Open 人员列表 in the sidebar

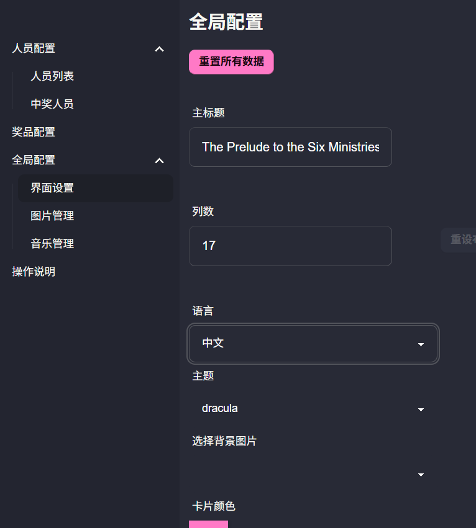pos(52,76)
